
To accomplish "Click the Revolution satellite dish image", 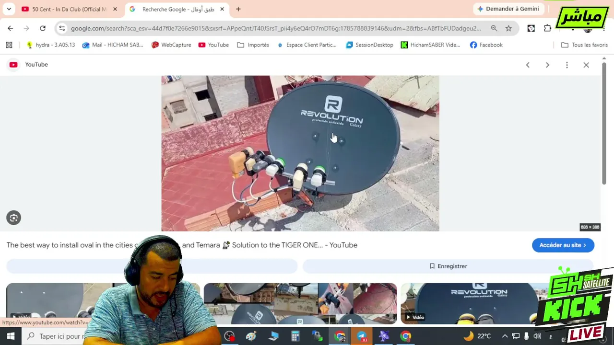I will pyautogui.click(x=300, y=153).
